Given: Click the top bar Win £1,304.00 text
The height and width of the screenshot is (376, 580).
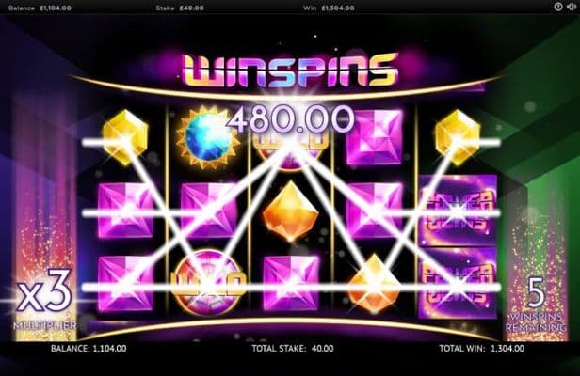Looking at the screenshot, I should tap(329, 8).
